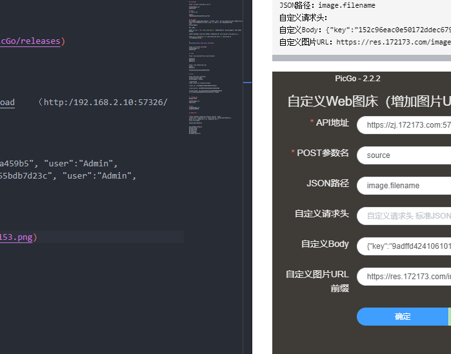451x354 pixels.
Task: Click the blue marker on editor scrollbar
Action: (247, 83)
